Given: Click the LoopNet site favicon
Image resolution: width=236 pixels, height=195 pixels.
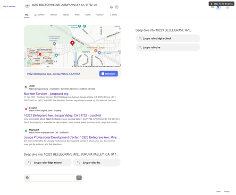Looking at the screenshot, I should pyautogui.click(x=26, y=109).
